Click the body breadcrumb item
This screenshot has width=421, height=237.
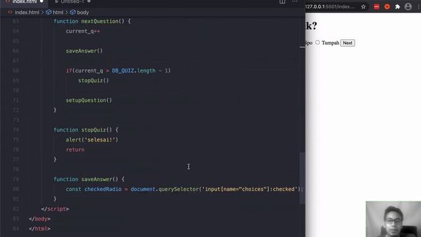(x=83, y=13)
